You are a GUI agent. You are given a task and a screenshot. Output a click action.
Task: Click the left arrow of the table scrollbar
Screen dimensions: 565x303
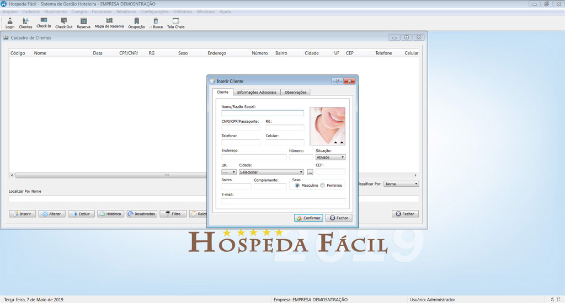[x=12, y=175]
